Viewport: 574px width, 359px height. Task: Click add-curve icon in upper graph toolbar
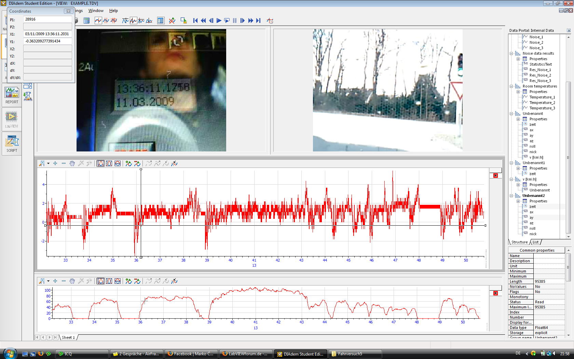128,163
